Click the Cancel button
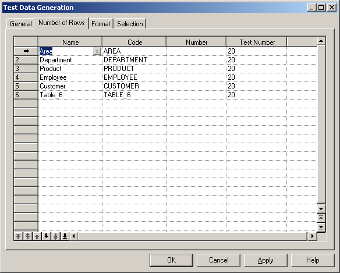Viewport: 340px width, 273px height. [218, 260]
